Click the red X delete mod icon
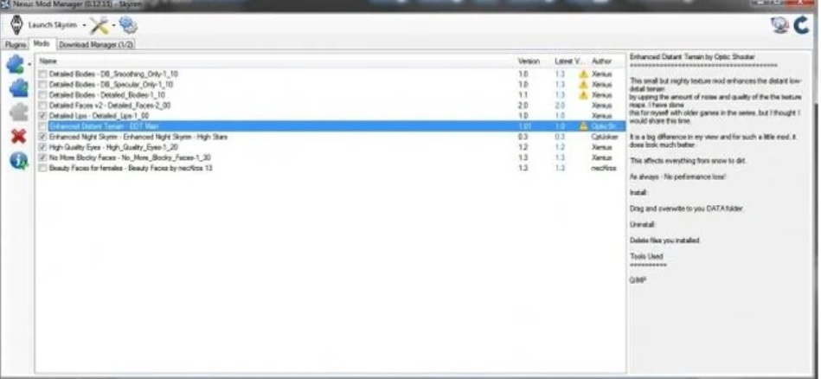The height and width of the screenshot is (379, 821). coord(18,137)
